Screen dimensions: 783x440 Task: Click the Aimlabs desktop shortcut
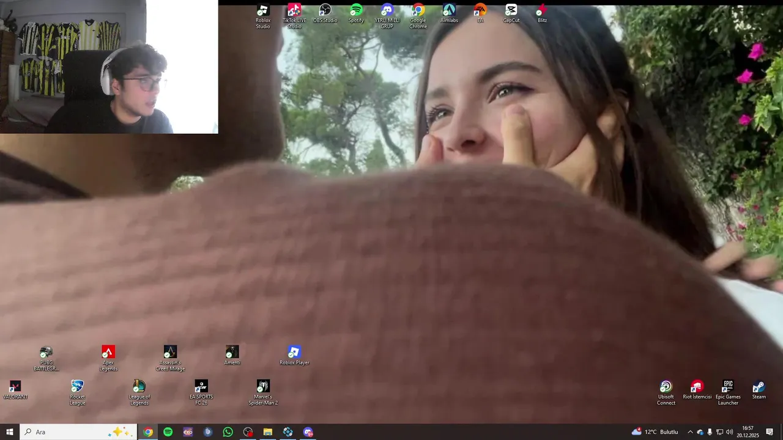point(449,13)
